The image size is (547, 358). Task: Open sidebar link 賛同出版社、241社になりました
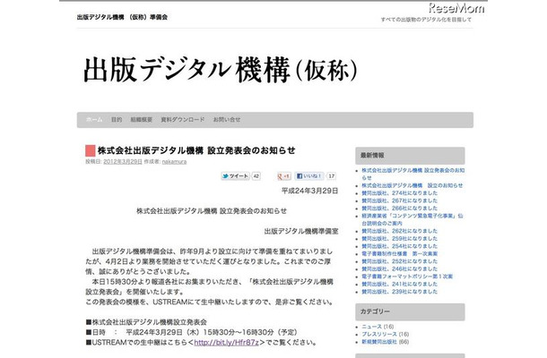(399, 285)
